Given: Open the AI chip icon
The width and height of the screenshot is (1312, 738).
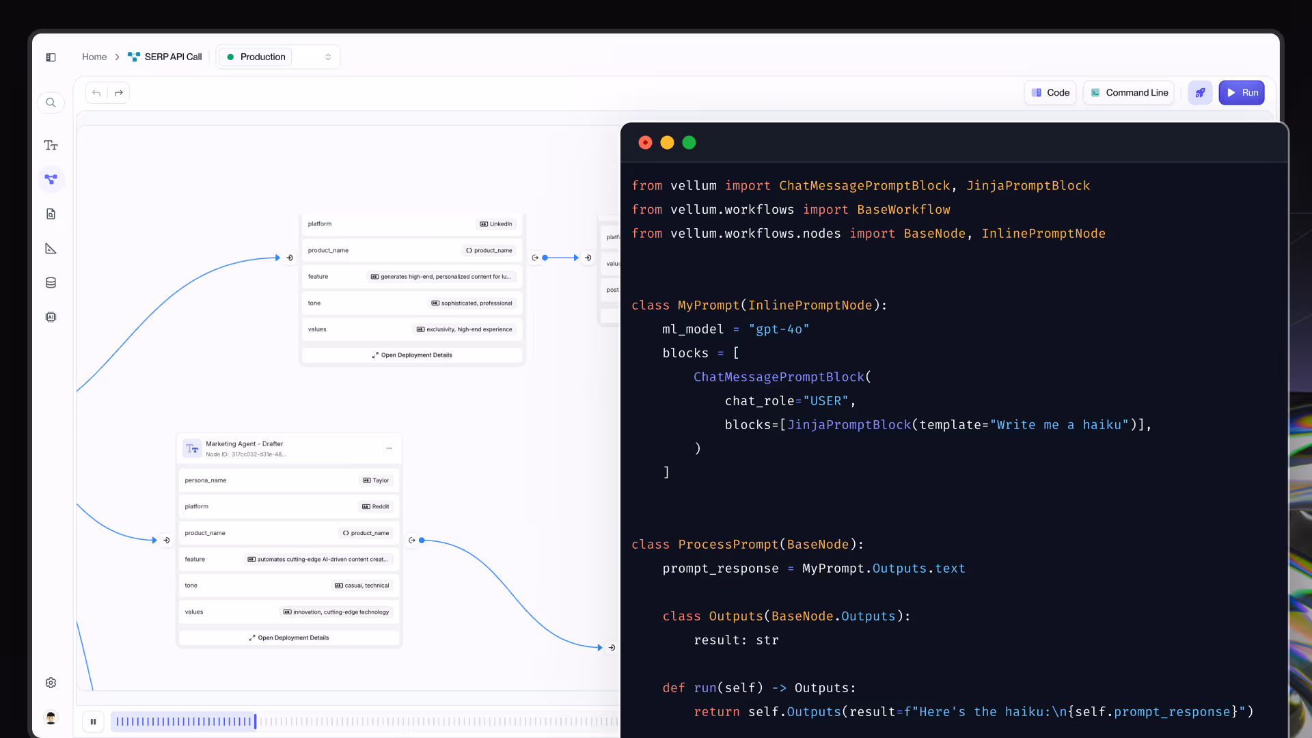Looking at the screenshot, I should click(51, 317).
